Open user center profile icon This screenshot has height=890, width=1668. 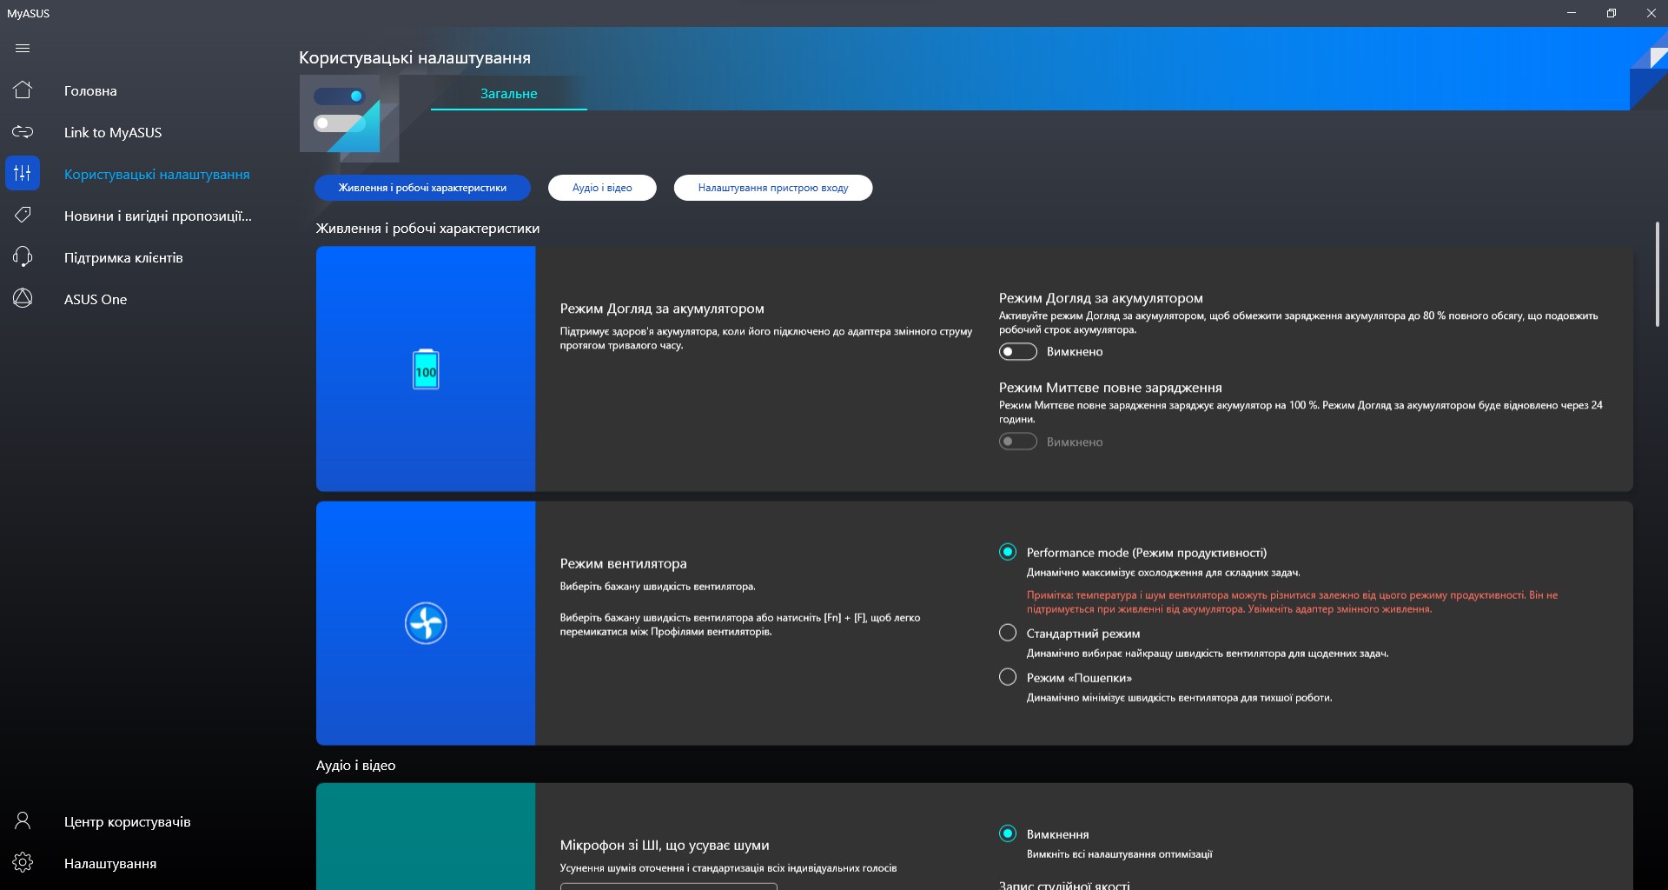[23, 821]
